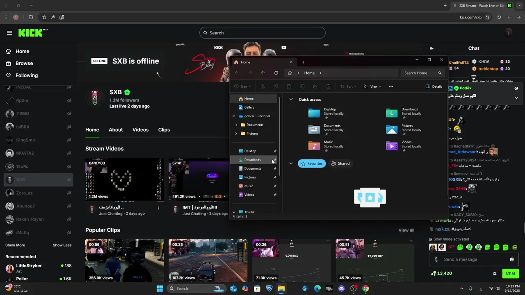
Task: Open Microsoft Edge from taskbar
Action: point(317,288)
